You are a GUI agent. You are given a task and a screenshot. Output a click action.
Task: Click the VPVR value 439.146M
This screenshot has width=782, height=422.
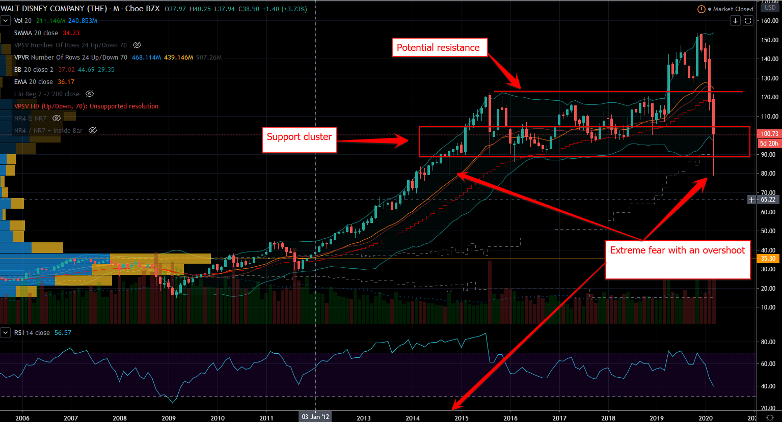pyautogui.click(x=178, y=58)
